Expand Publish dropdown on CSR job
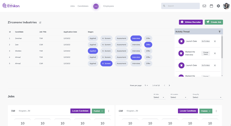This screenshot has height=126, width=231. coord(206,111)
